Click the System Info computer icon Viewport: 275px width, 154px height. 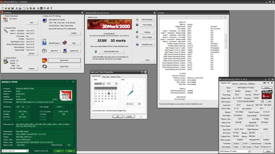(x=65, y=51)
